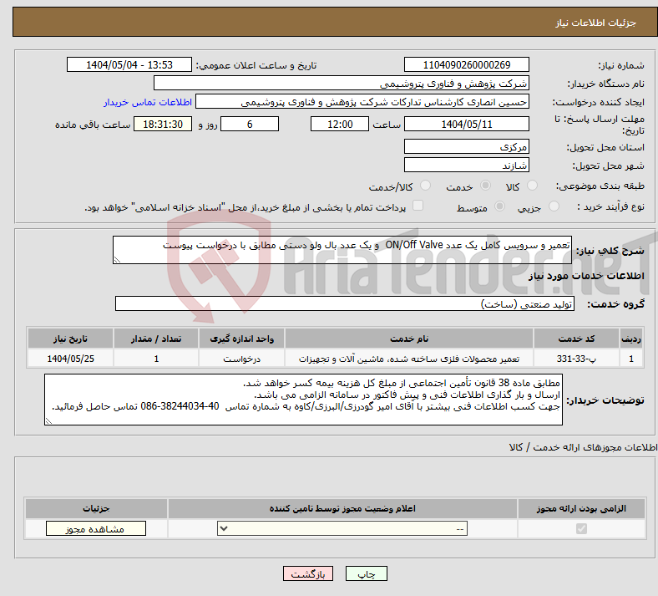Click the مشاهده مجوز button
The height and width of the screenshot is (596, 658).
(x=96, y=528)
